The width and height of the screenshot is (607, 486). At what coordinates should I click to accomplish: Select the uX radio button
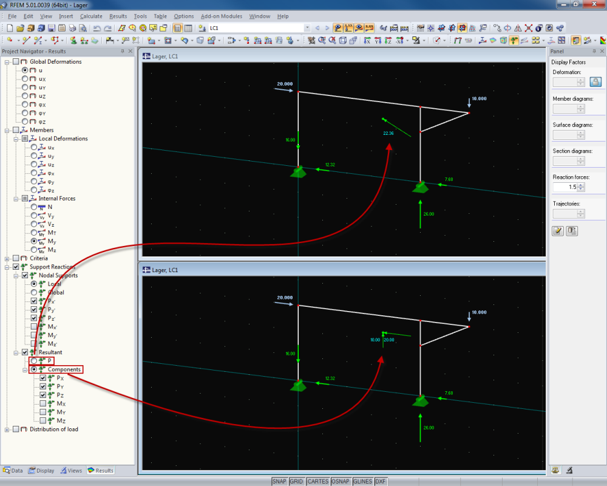pyautogui.click(x=25, y=79)
